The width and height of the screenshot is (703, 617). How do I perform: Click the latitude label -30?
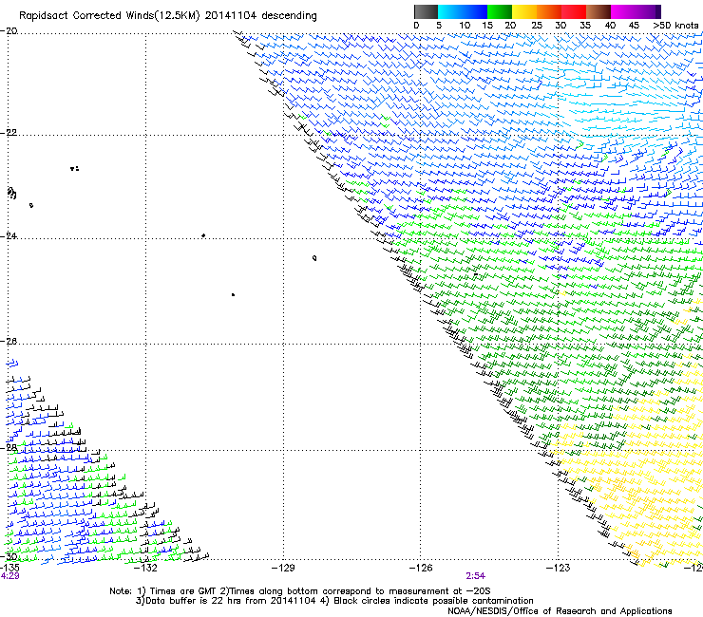(9, 557)
